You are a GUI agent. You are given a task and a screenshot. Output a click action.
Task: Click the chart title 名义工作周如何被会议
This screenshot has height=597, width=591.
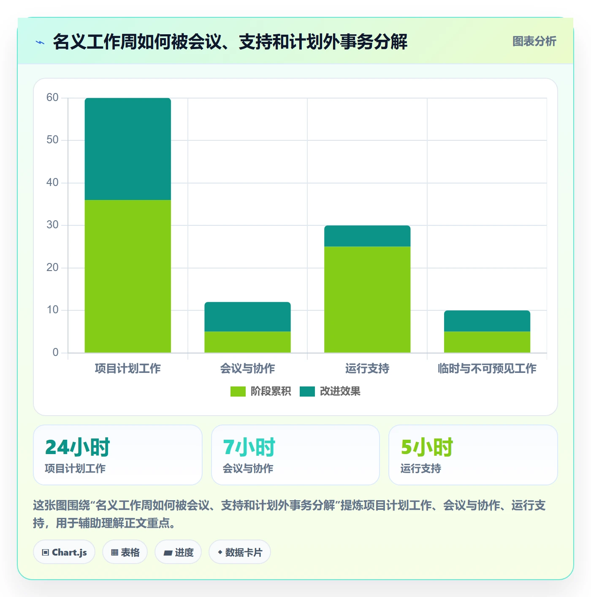point(230,42)
